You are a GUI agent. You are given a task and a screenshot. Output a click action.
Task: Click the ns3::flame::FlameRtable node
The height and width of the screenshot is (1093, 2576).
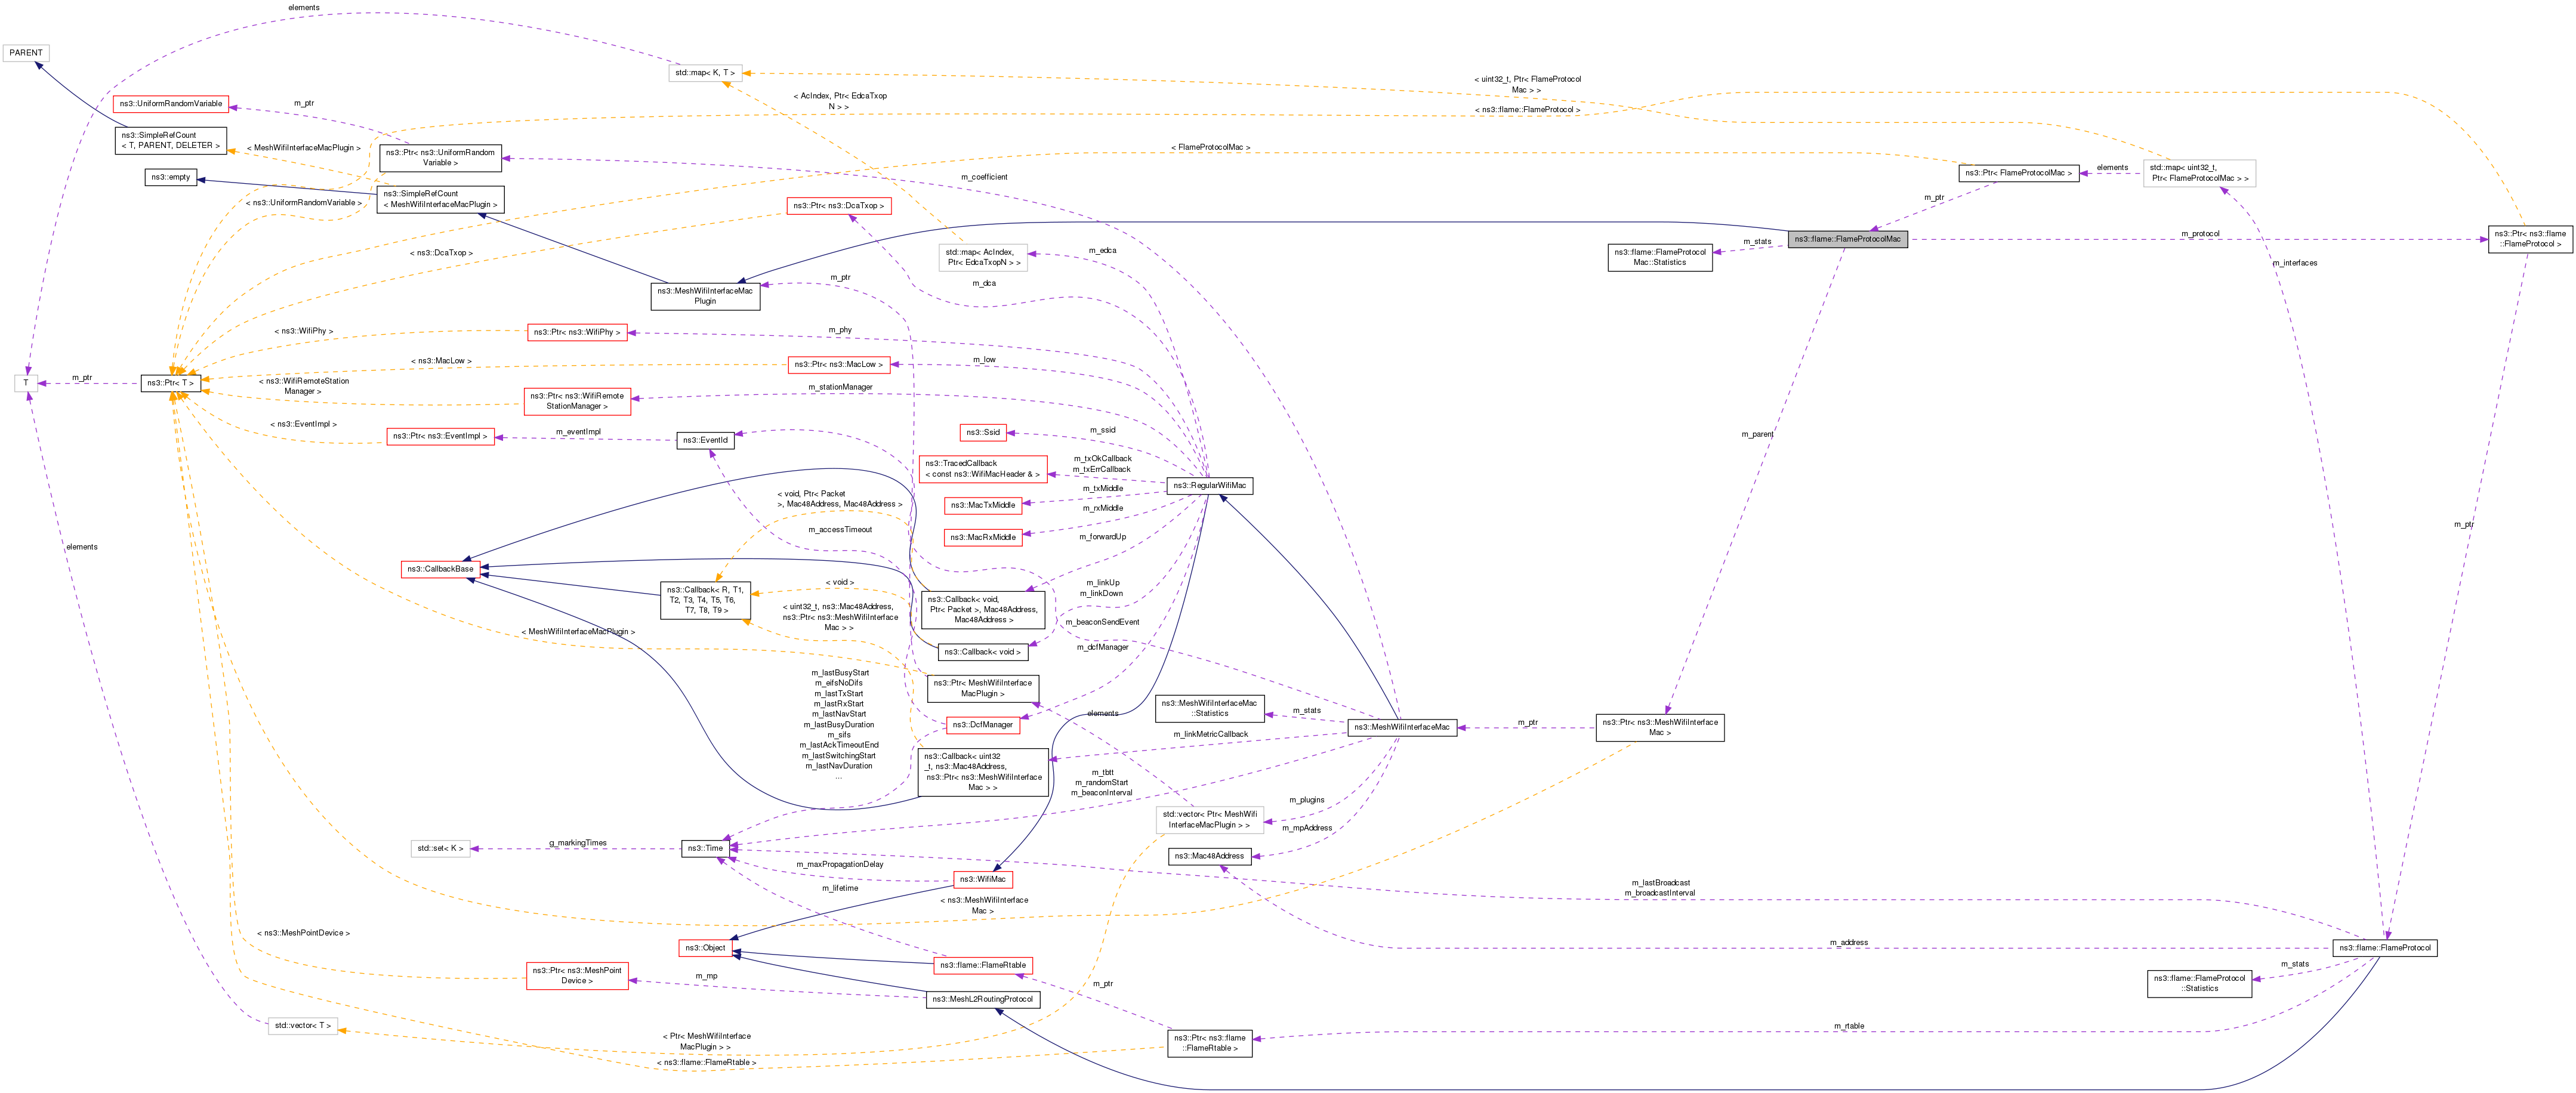pos(982,965)
